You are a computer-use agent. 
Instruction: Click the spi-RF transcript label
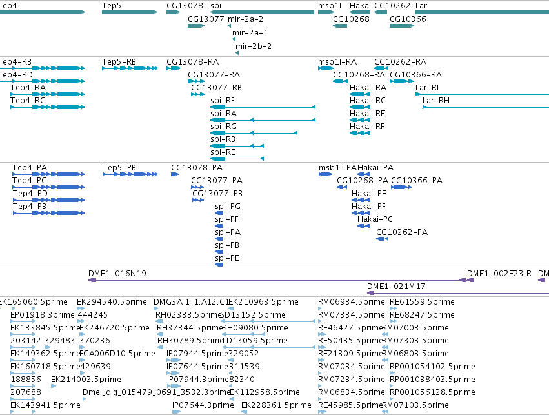(223, 101)
